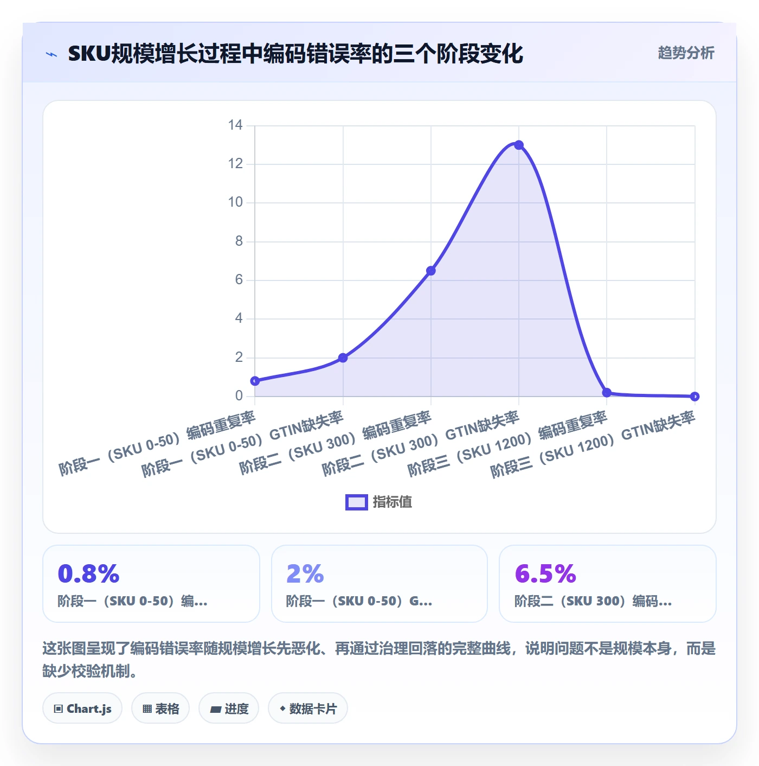
Task: Click the chart title SKU规模增长过程中编码错误率的三个阶段变化
Action: pos(295,54)
